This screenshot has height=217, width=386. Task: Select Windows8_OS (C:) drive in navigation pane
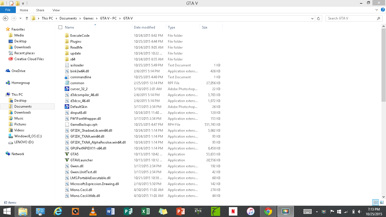click(28, 136)
